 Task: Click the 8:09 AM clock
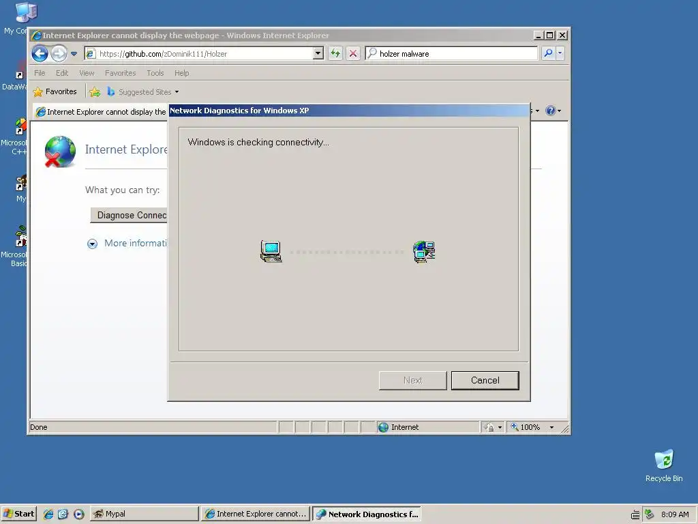[x=675, y=514]
